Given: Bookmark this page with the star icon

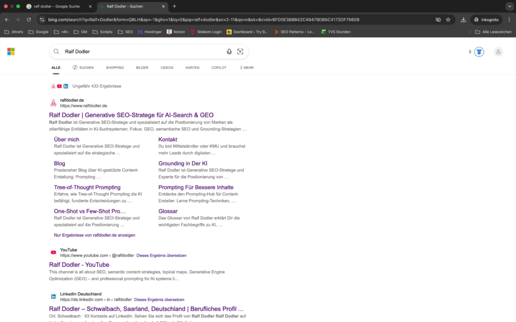Looking at the screenshot, I should [x=448, y=20].
